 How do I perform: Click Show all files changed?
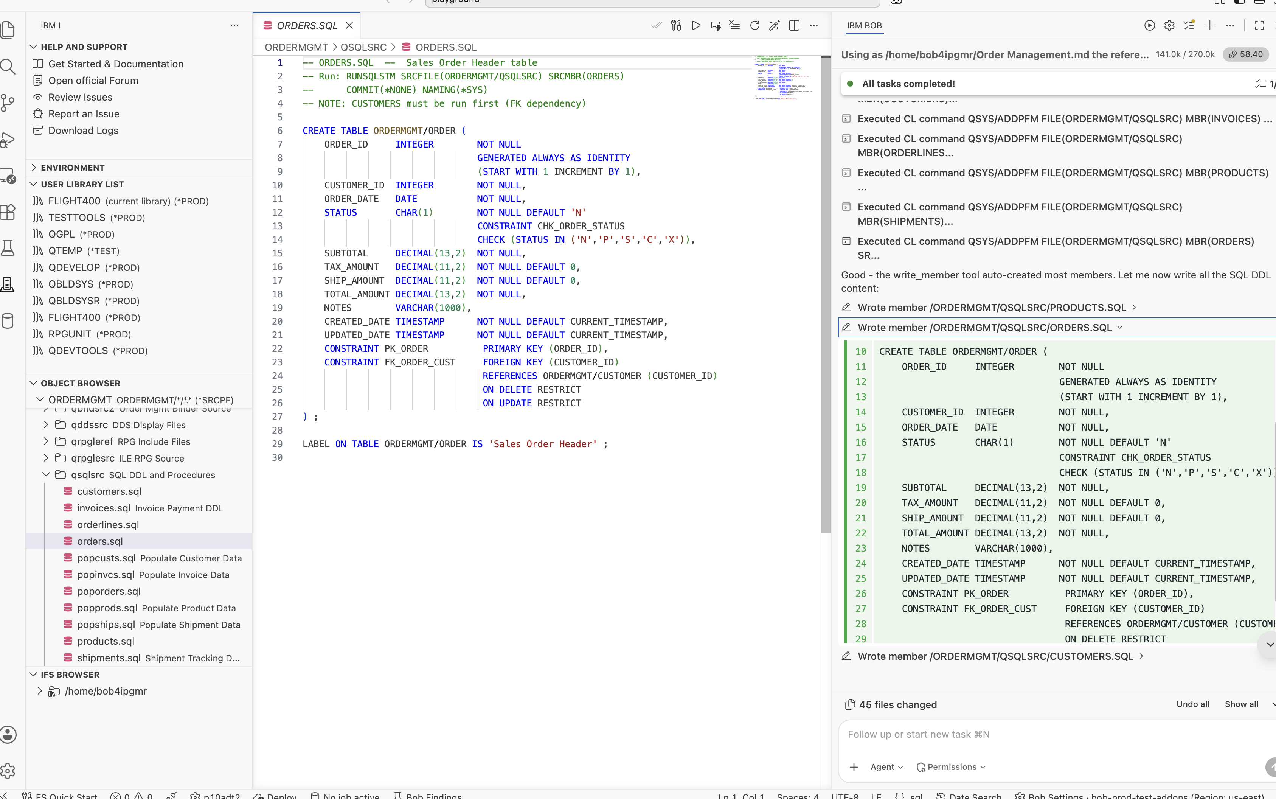[1241, 704]
